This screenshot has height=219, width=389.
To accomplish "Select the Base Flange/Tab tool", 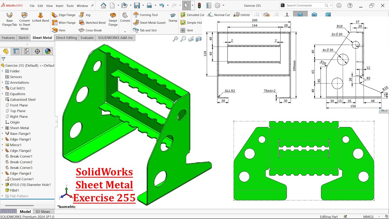I will coord(9,19).
